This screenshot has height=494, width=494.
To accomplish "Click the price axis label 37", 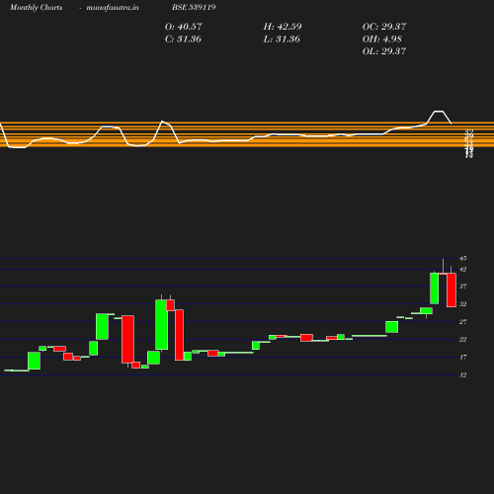I will [x=463, y=287].
